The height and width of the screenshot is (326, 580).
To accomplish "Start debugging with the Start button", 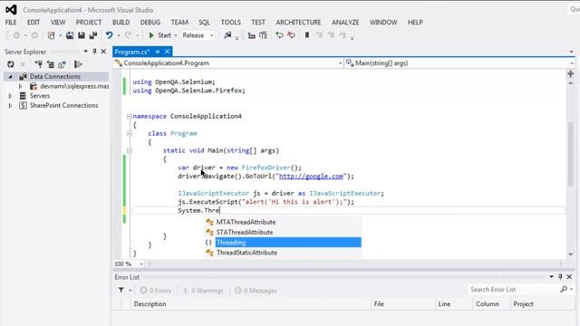I will (x=160, y=35).
